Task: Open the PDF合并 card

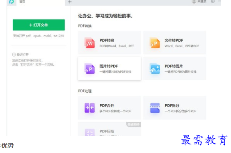Action: pos(110,108)
